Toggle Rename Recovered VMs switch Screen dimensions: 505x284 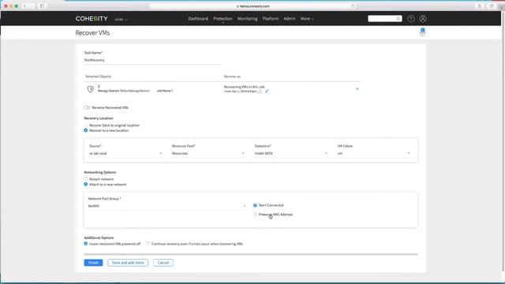click(x=87, y=107)
